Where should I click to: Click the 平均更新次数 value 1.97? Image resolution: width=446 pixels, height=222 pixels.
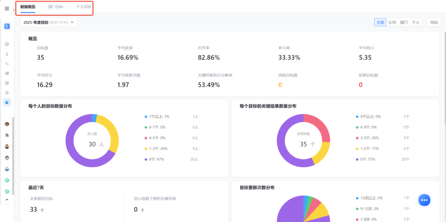tap(123, 85)
